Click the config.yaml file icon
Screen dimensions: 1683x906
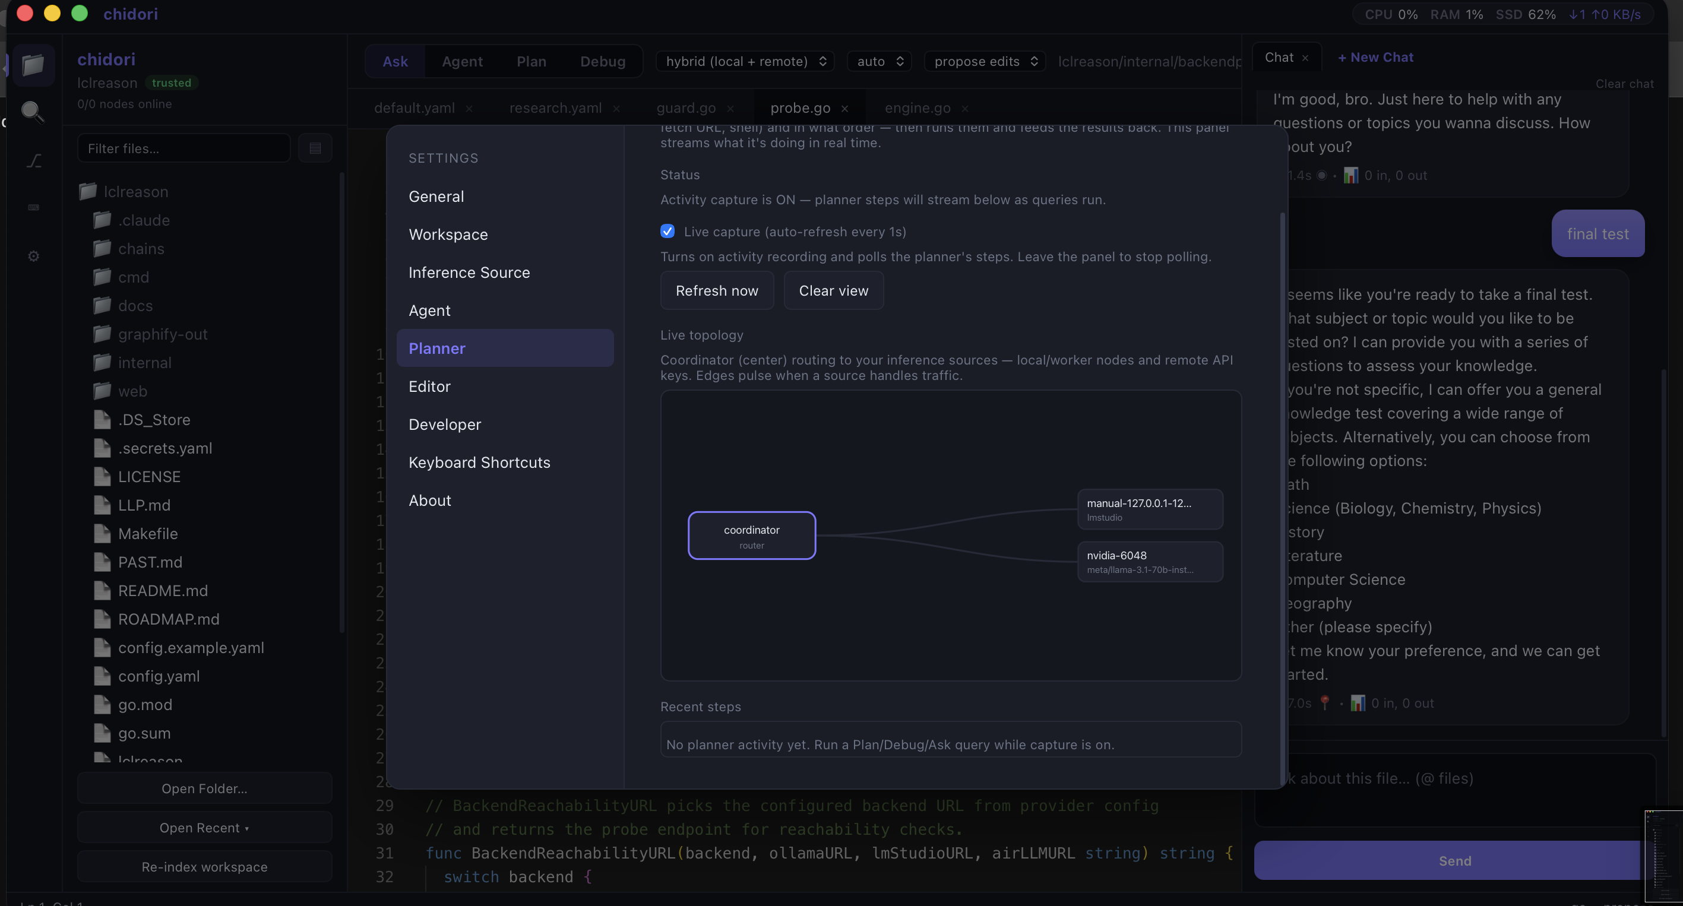[102, 676]
